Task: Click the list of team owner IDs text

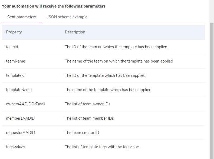Action: (87, 104)
